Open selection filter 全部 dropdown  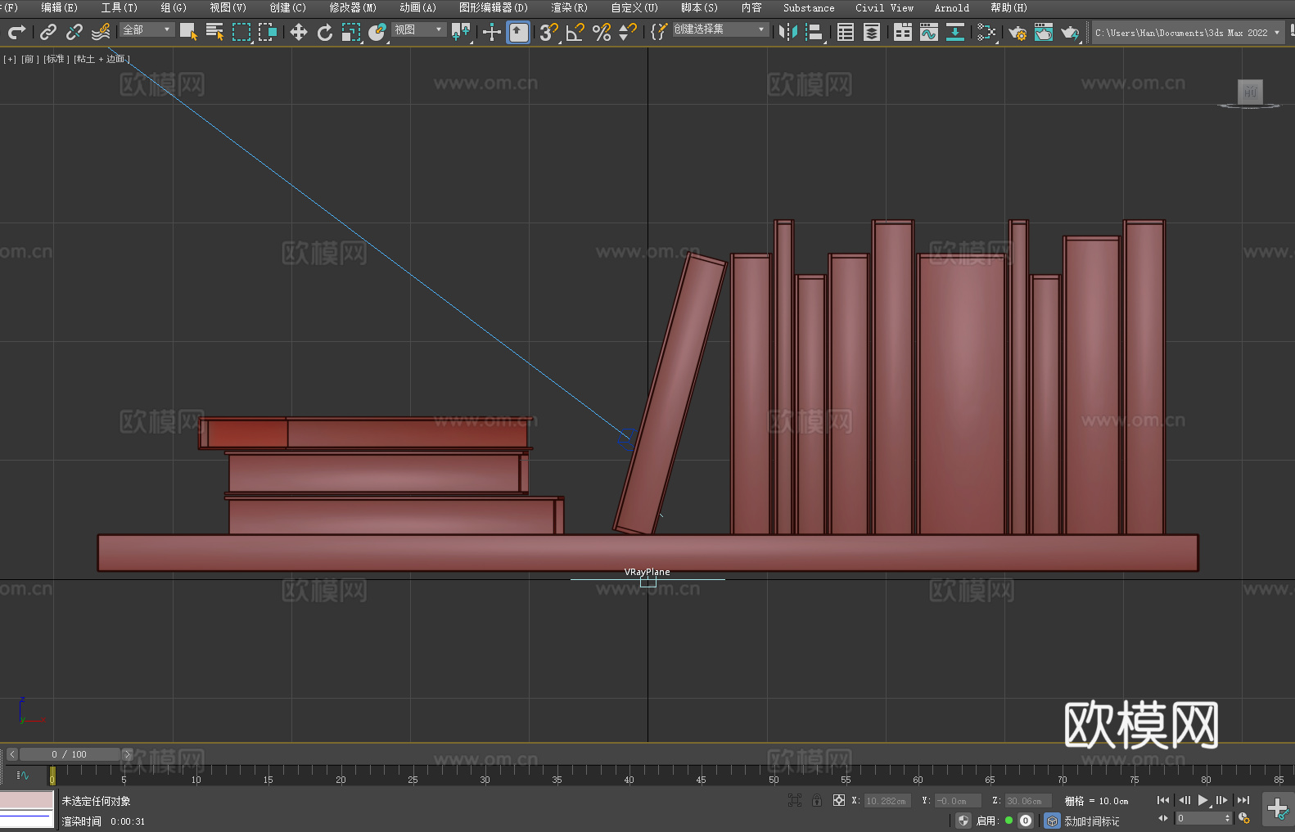[x=147, y=29]
